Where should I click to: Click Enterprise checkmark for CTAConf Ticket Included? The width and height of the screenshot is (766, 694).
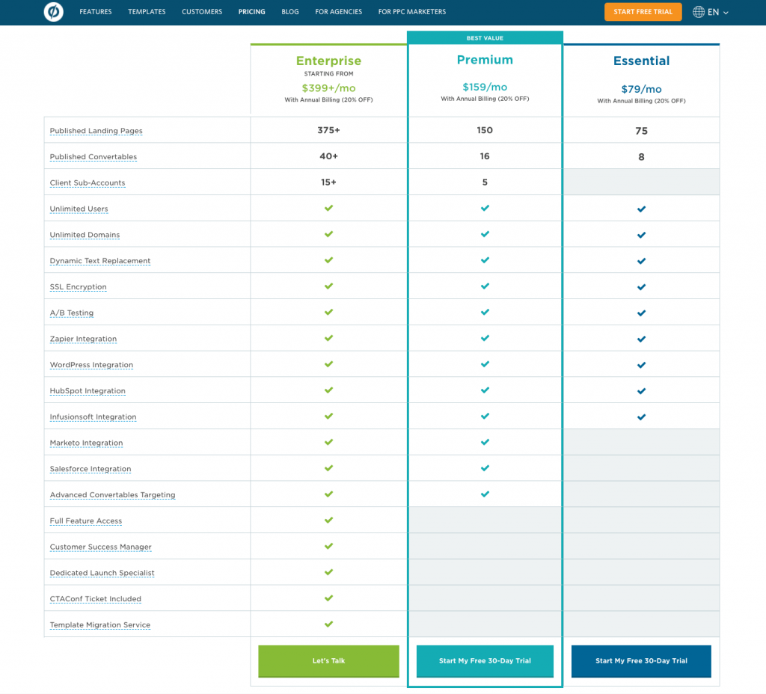[329, 598]
